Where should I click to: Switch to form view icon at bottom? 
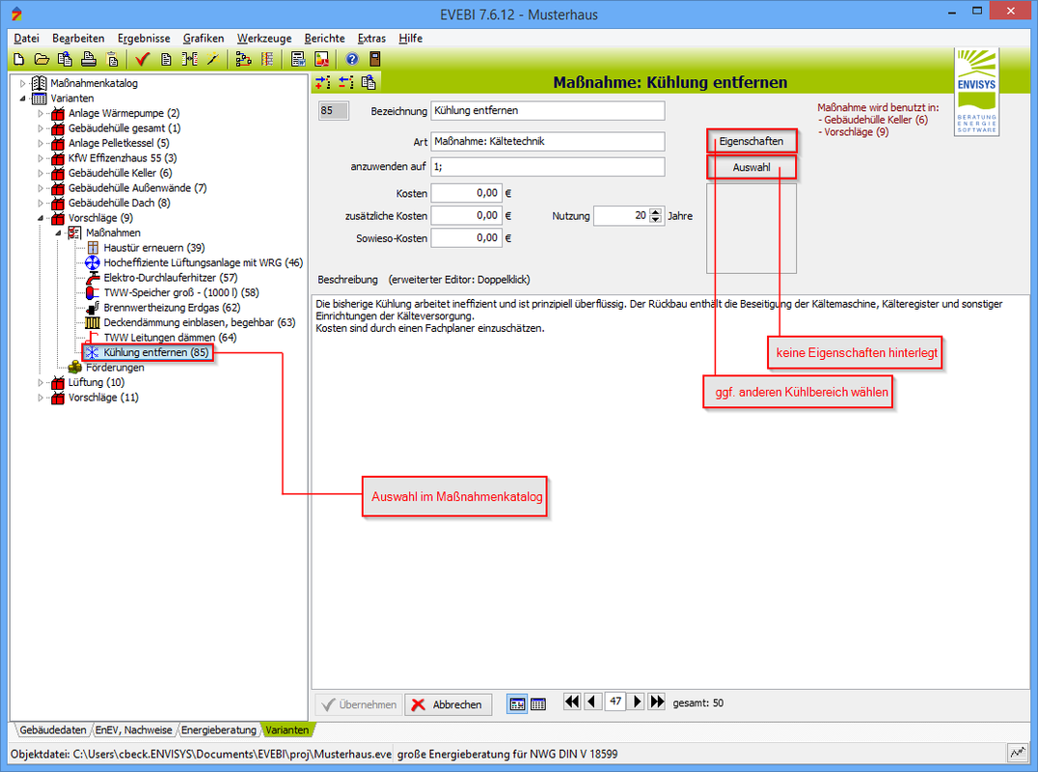516,704
